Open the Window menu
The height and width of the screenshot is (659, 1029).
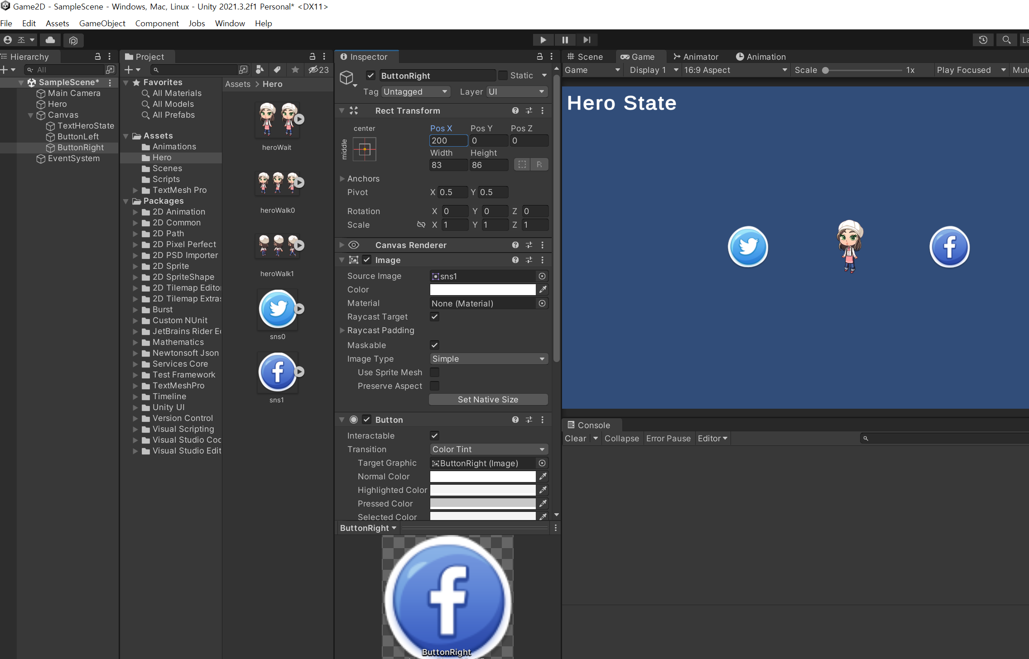[x=230, y=23]
